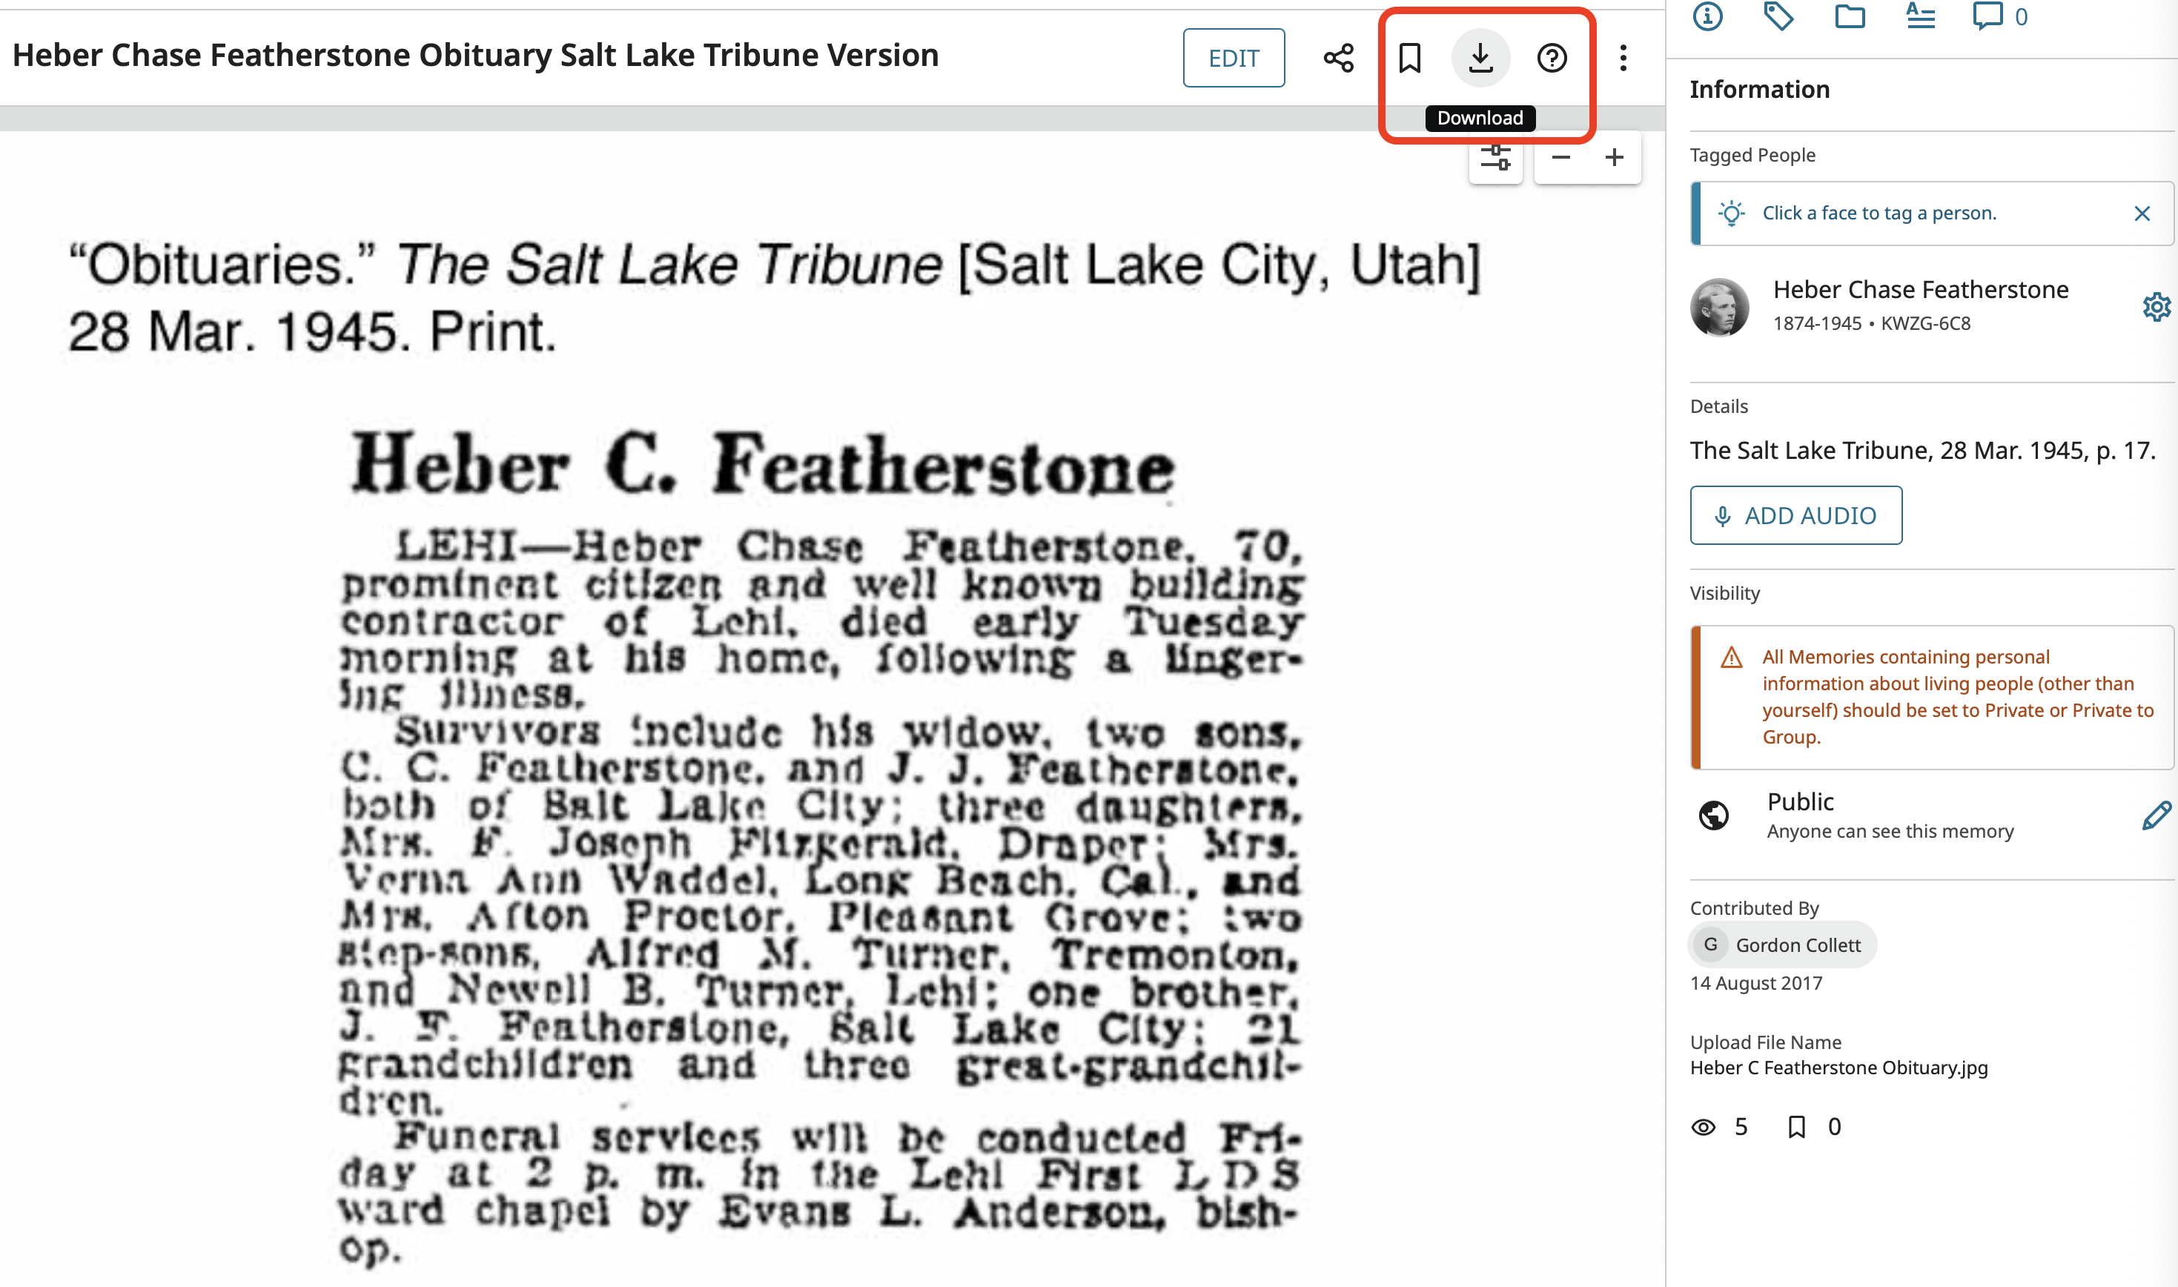The width and height of the screenshot is (2178, 1287).
Task: Open contributor Gordon Collett's profile chip
Action: tap(1781, 944)
